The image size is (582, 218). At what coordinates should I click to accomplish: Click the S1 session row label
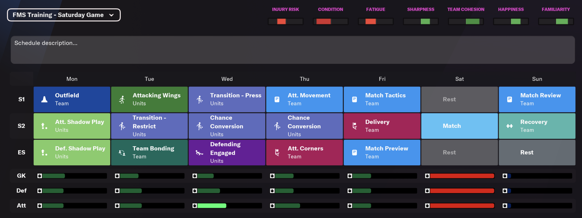coord(22,99)
